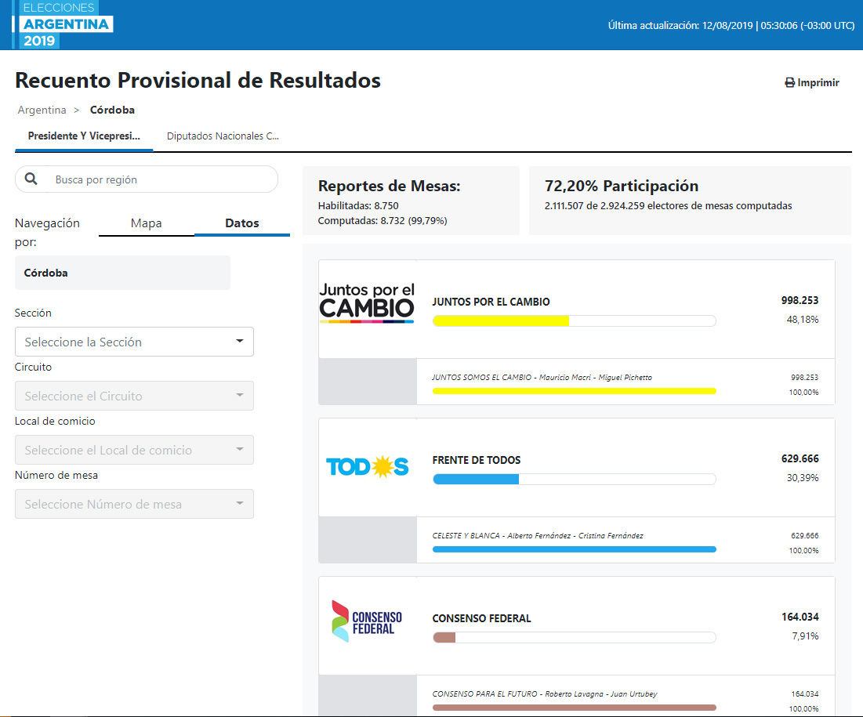The height and width of the screenshot is (717, 863).
Task: Go to Argentina breadcrumb link
Action: click(x=42, y=110)
